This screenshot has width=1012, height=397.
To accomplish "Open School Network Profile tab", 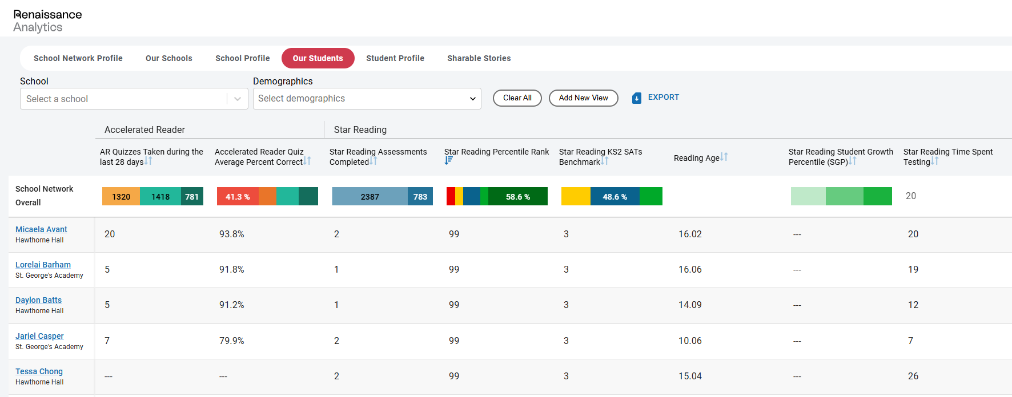I will (78, 58).
